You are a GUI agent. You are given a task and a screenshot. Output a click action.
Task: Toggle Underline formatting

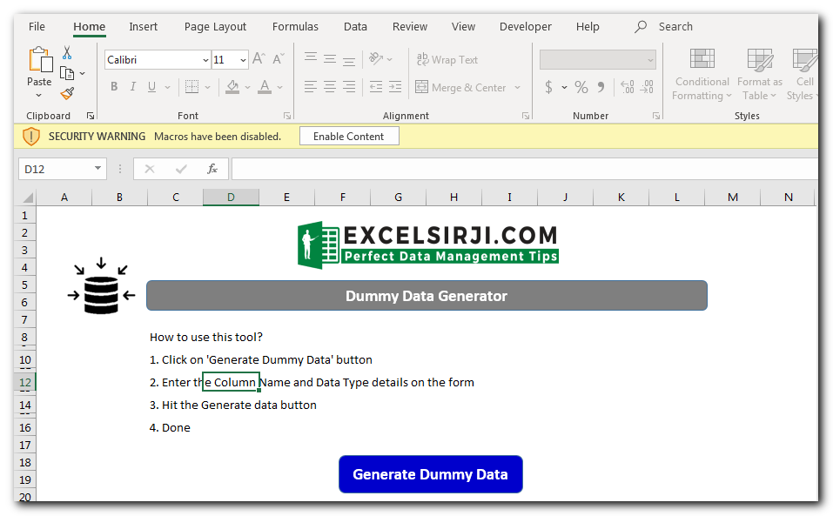point(152,86)
